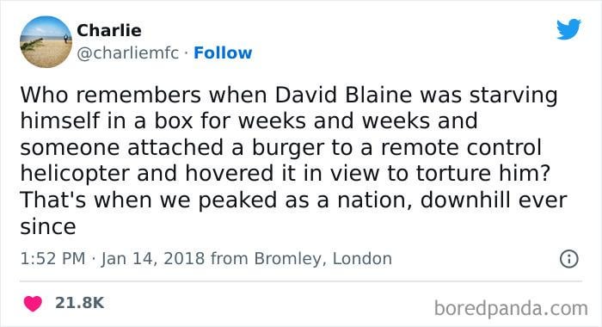Open the 1:52 PM timestamp link

click(52, 258)
